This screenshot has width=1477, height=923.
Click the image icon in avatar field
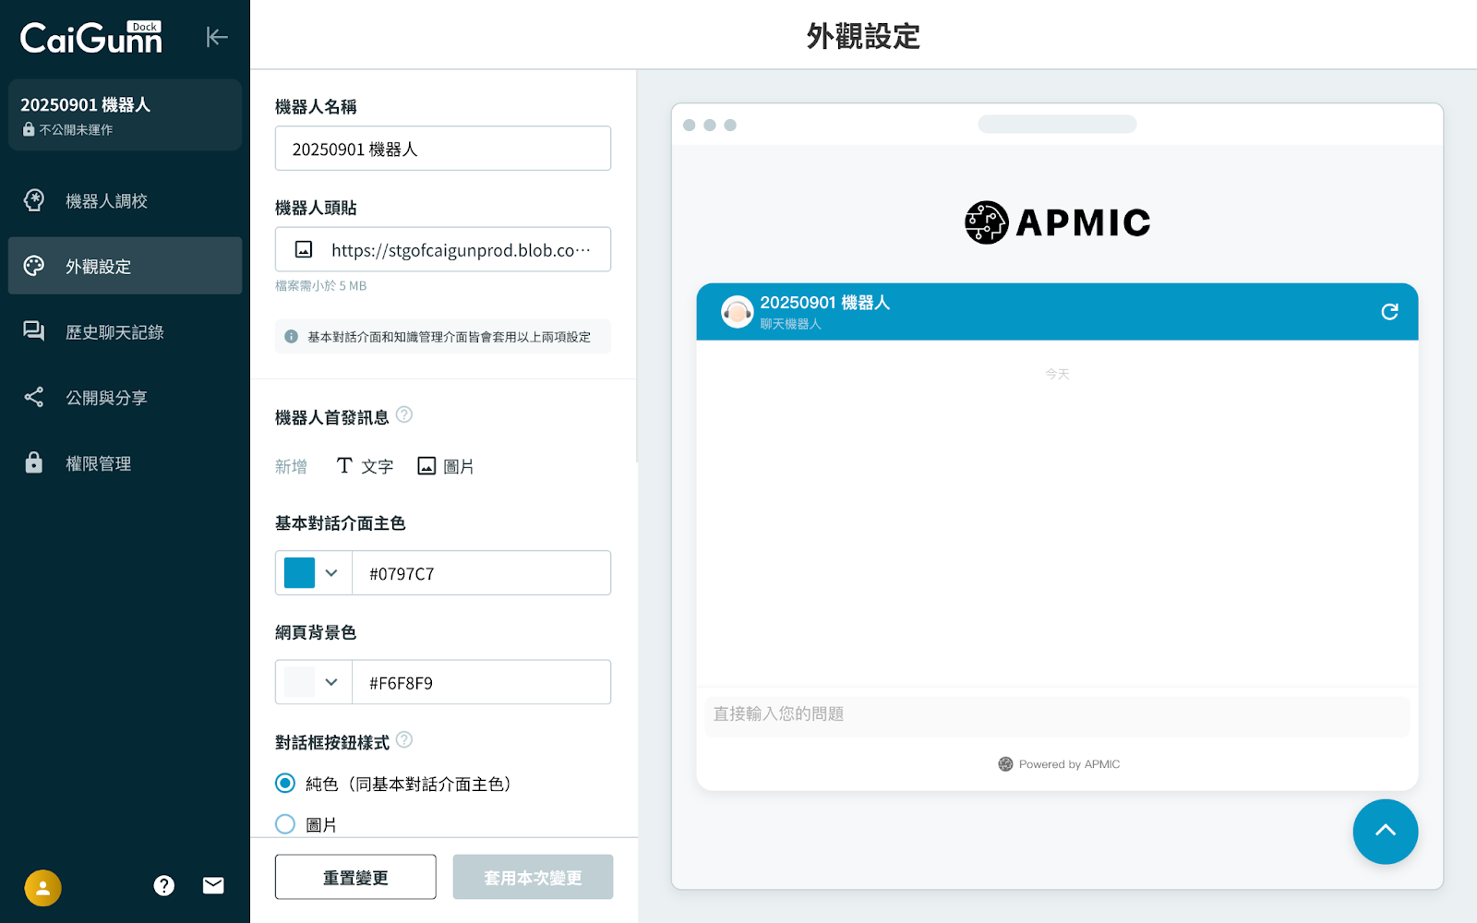(x=304, y=250)
